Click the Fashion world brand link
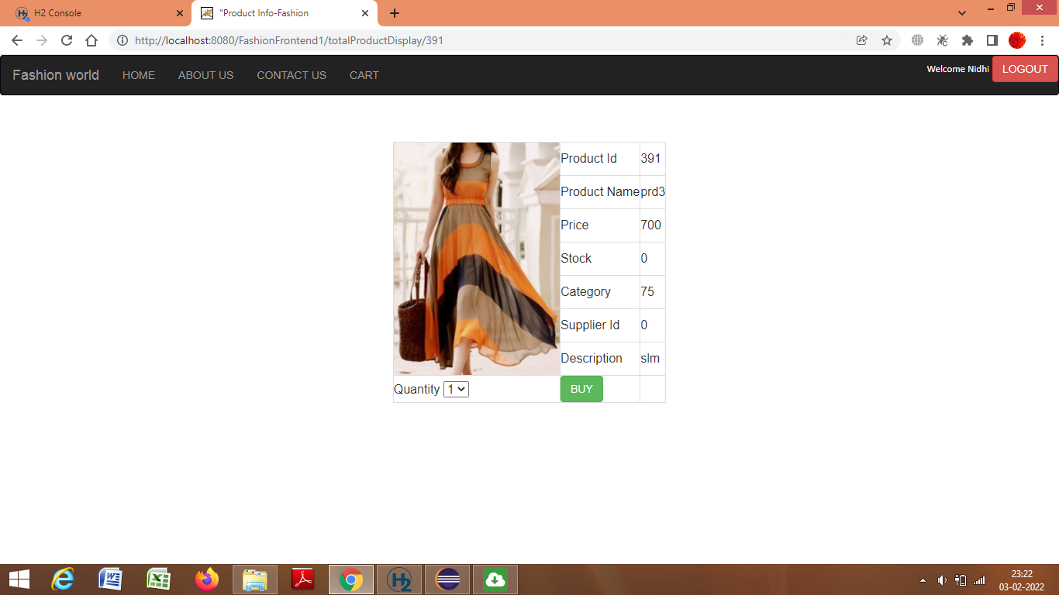Screen dimensions: 1059x595 [x=56, y=75]
